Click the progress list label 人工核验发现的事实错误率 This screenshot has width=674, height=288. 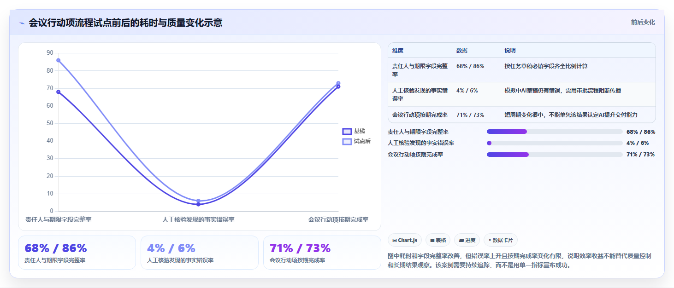click(421, 143)
